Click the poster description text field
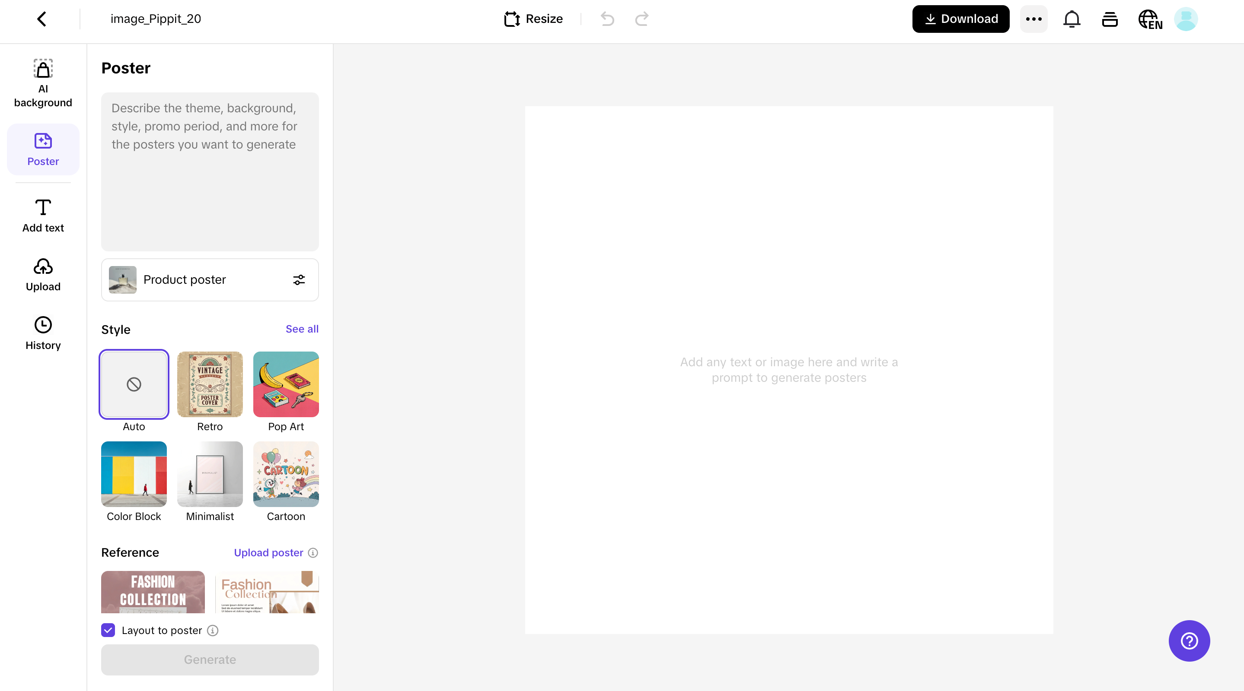The image size is (1244, 691). 210,171
